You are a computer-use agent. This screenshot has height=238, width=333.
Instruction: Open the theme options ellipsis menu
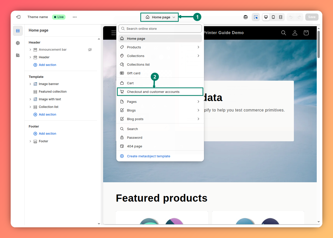(74, 17)
